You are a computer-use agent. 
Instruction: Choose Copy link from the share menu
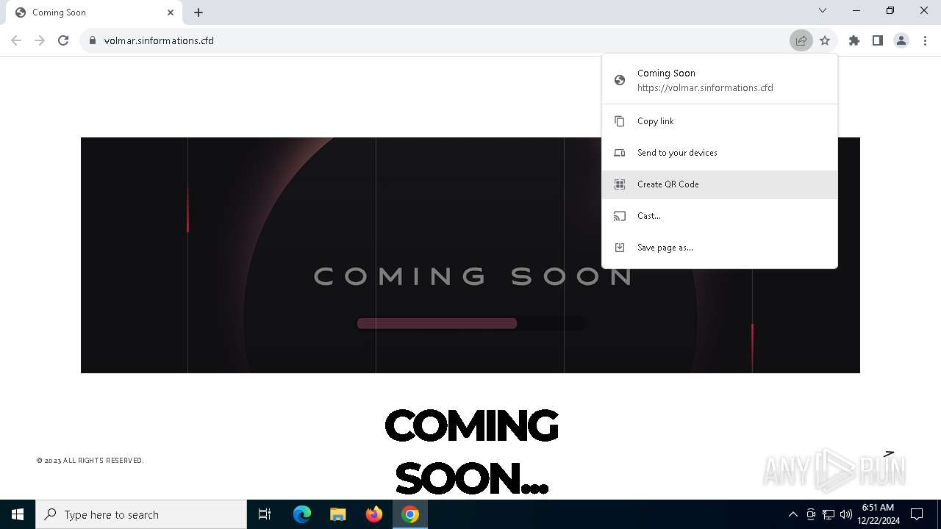pyautogui.click(x=719, y=121)
